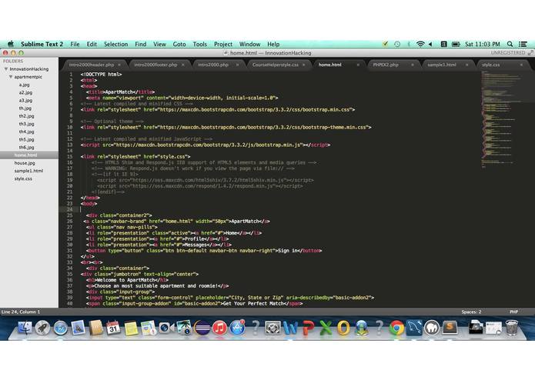Open the File menu
535x380 pixels.
click(x=75, y=44)
